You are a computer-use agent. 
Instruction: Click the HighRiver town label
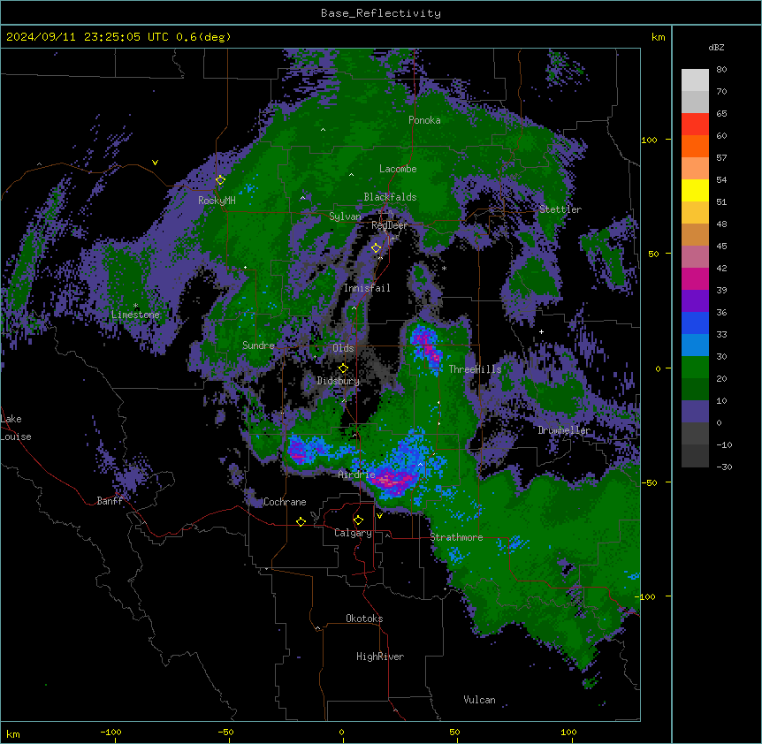(380, 657)
